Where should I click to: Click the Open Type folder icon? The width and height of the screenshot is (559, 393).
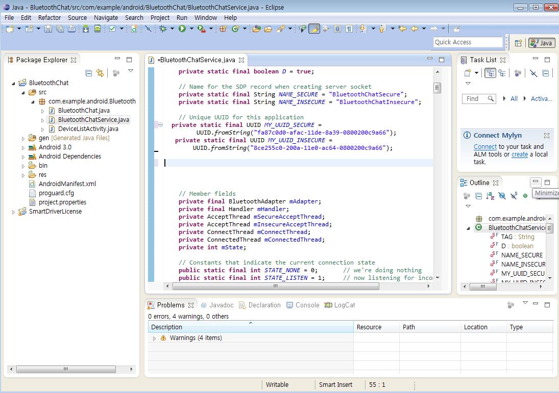point(256,29)
